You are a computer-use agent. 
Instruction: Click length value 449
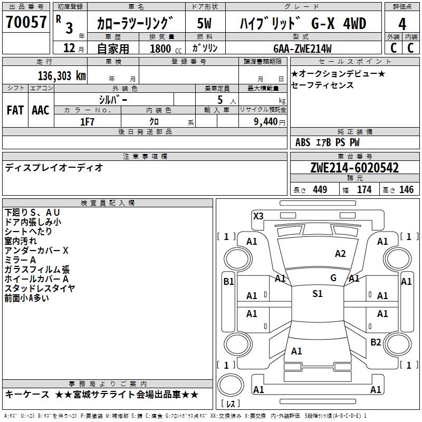click(x=320, y=189)
